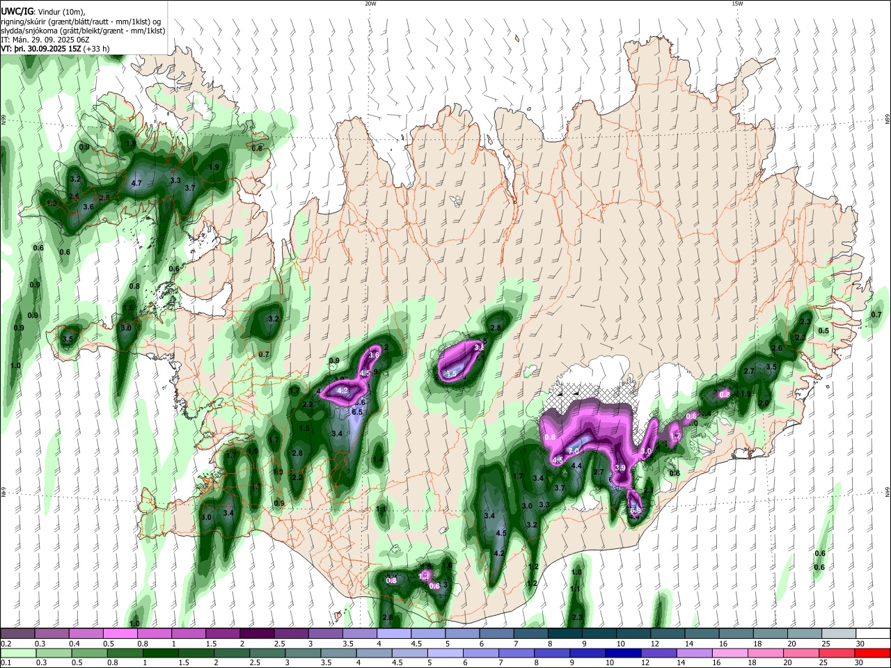The width and height of the screenshot is (891, 668).
Task: Click the 'rigning/skúrir' legend description line
Action: pyautogui.click(x=81, y=22)
